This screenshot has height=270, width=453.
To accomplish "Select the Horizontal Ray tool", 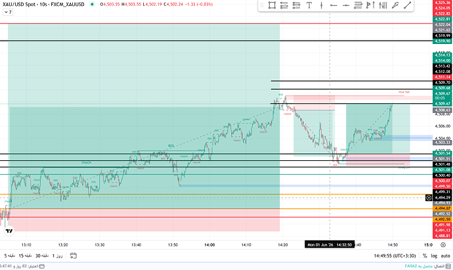I will pos(334,5).
